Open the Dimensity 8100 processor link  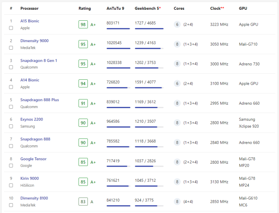(x=34, y=198)
